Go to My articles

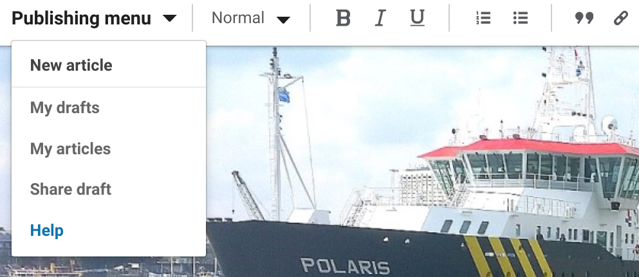[71, 149]
